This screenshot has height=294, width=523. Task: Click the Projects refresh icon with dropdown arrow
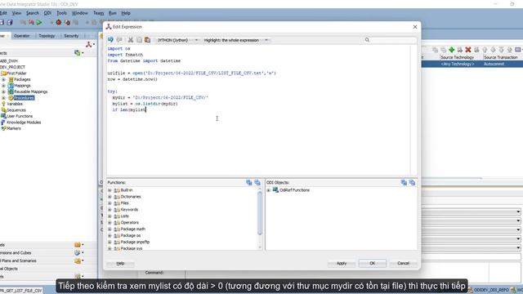78,52
